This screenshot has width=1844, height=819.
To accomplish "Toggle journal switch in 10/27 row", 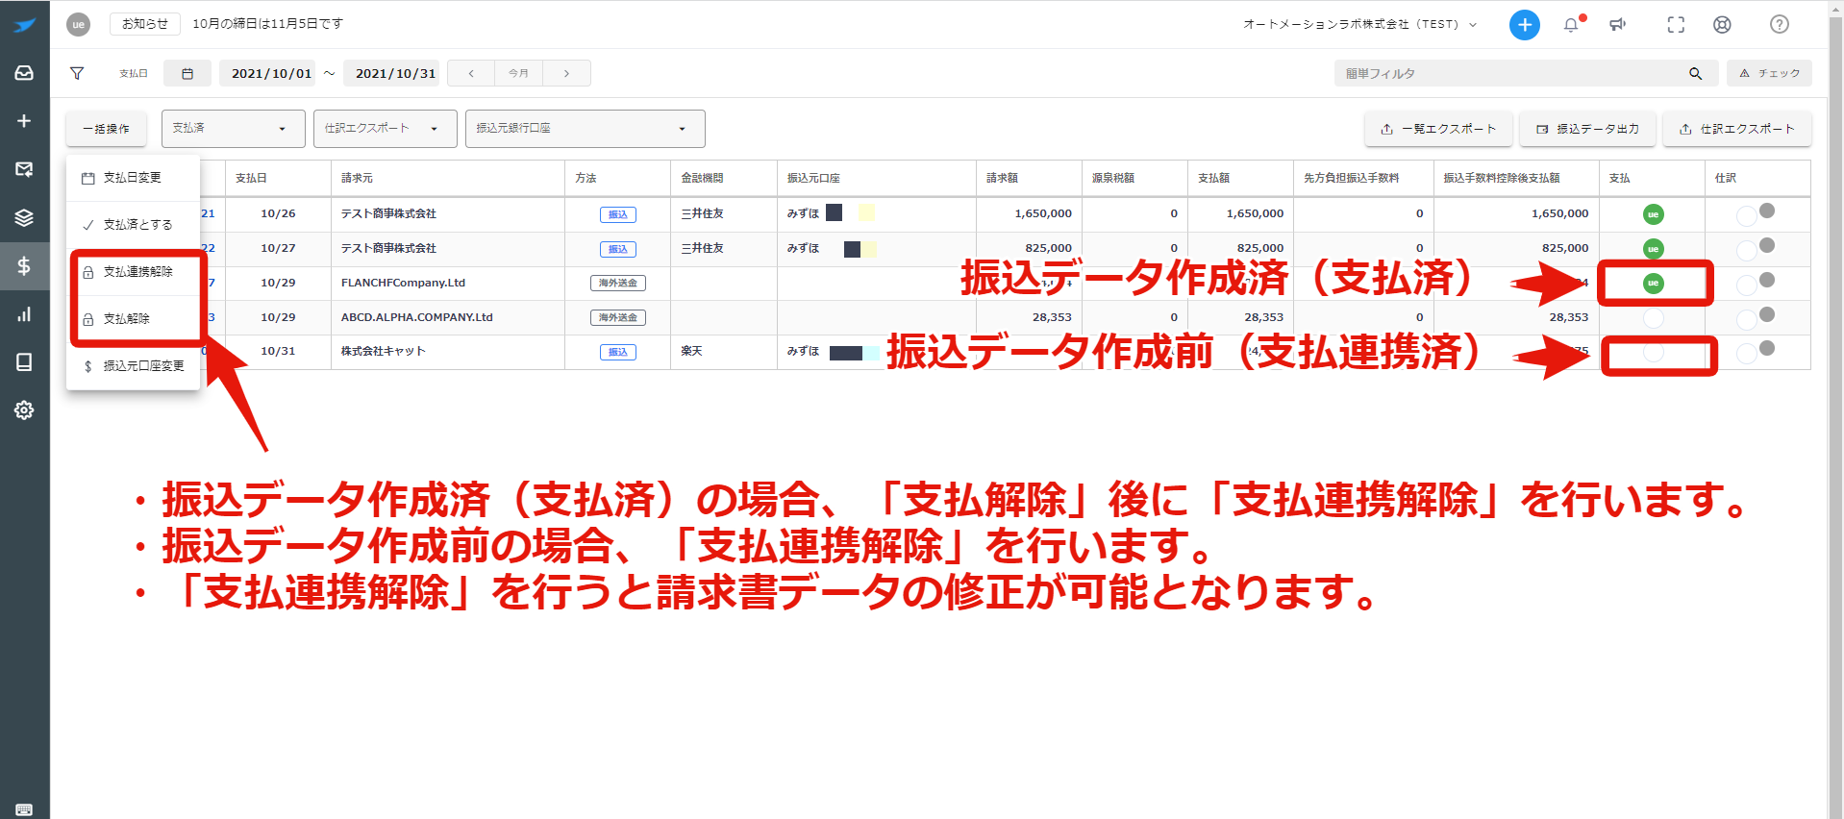I will [x=1756, y=248].
